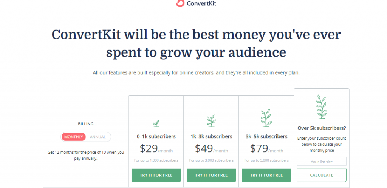The image size is (387, 188).
Task: Click the leafy plant icon for 3k–5k plan
Action: 266,118
